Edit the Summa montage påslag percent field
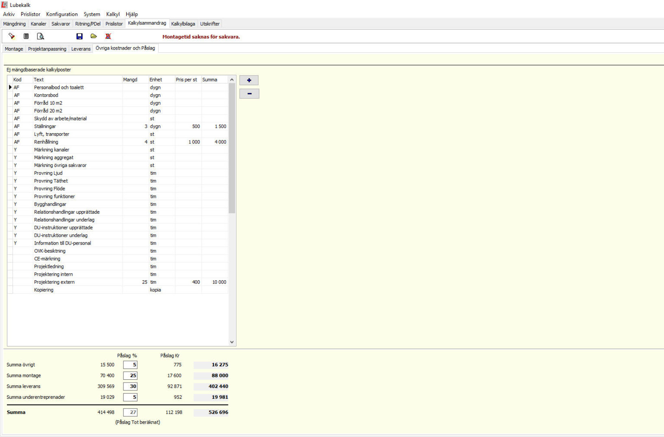The width and height of the screenshot is (664, 437). pyautogui.click(x=130, y=376)
